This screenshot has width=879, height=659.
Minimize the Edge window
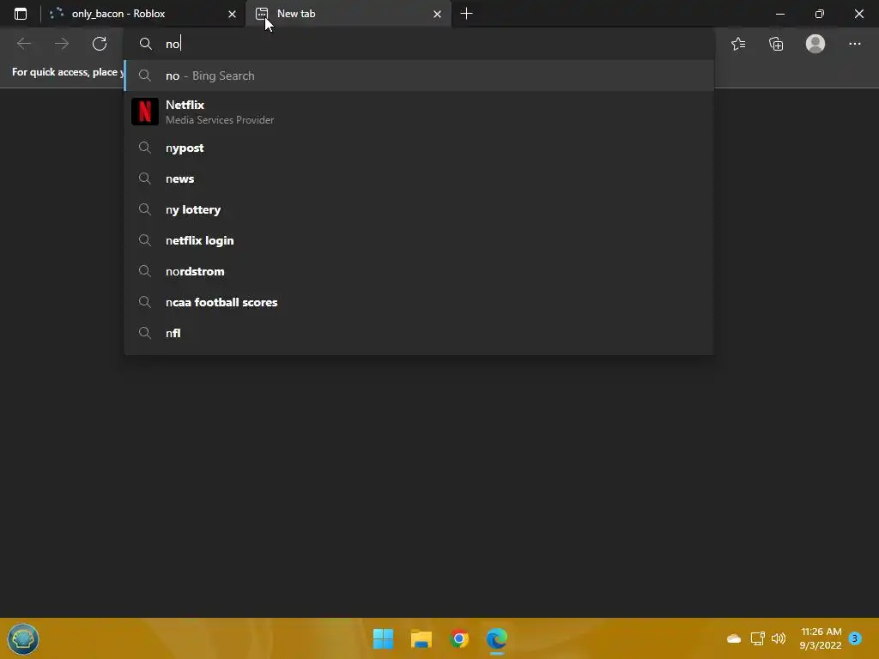(779, 14)
